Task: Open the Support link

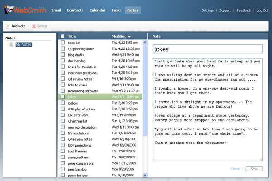Action: tap(225, 10)
